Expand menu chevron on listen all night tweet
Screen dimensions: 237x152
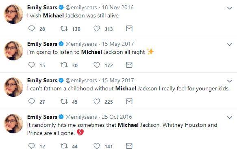[229, 45]
